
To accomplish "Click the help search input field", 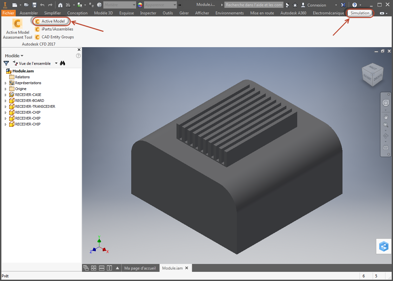I will click(x=254, y=5).
